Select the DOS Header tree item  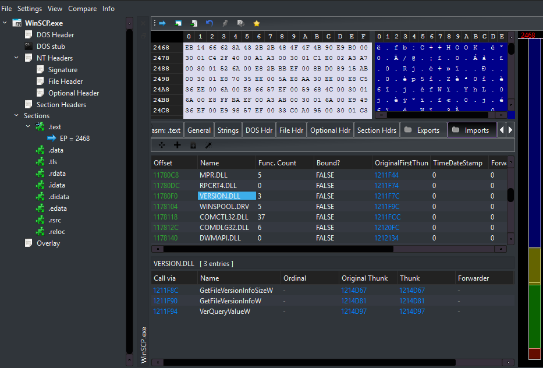(x=55, y=35)
